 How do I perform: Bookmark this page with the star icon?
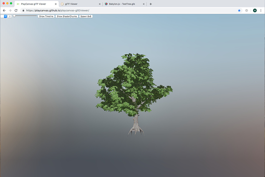pos(239,10)
